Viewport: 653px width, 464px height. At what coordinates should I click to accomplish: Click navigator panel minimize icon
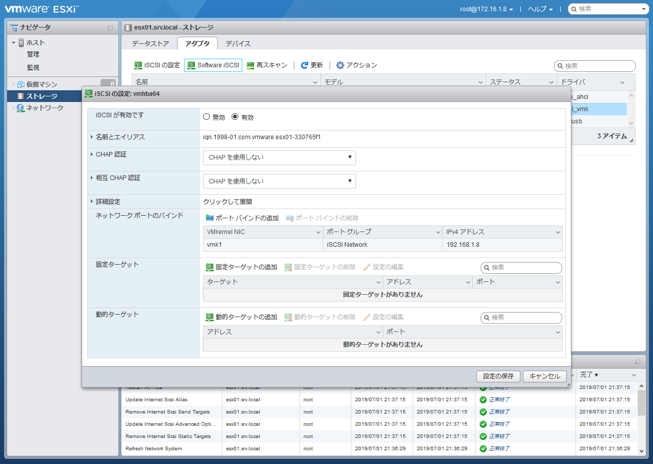110,28
